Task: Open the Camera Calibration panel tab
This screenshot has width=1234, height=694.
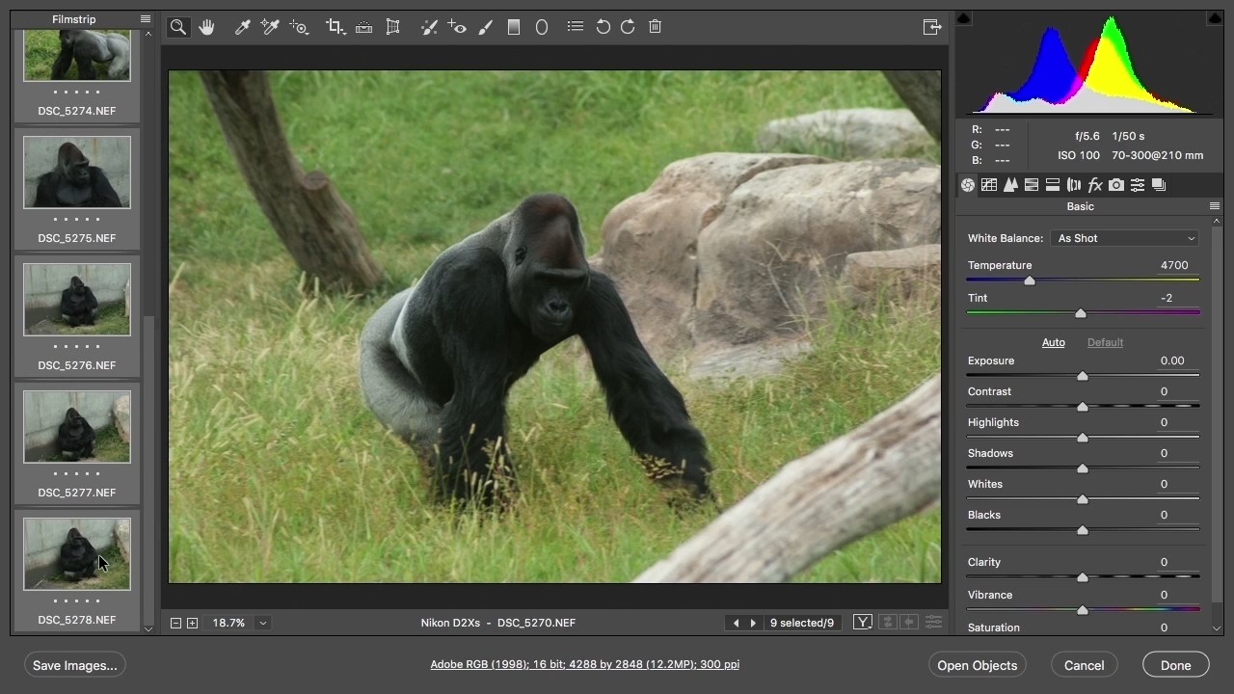Action: pyautogui.click(x=1116, y=185)
